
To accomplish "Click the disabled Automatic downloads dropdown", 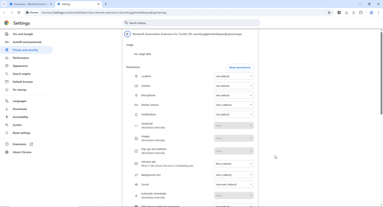I will (x=234, y=195).
